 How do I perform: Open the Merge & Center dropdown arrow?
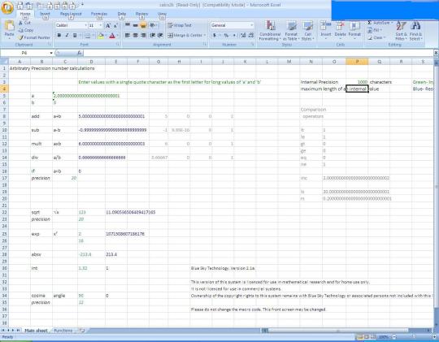(x=205, y=35)
